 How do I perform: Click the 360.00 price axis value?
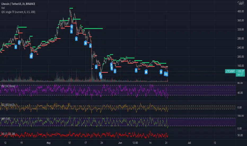(241, 20)
